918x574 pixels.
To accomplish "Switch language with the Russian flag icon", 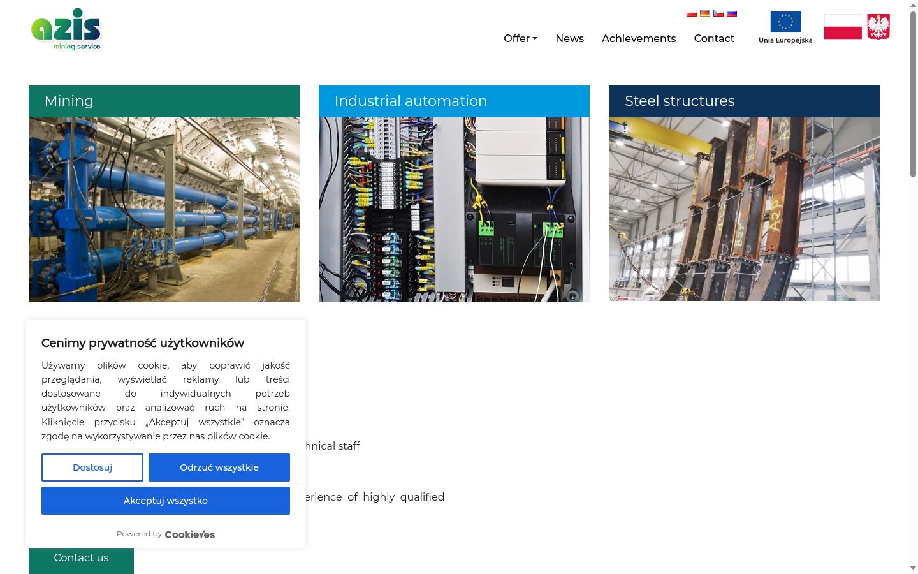I will 732,13.
